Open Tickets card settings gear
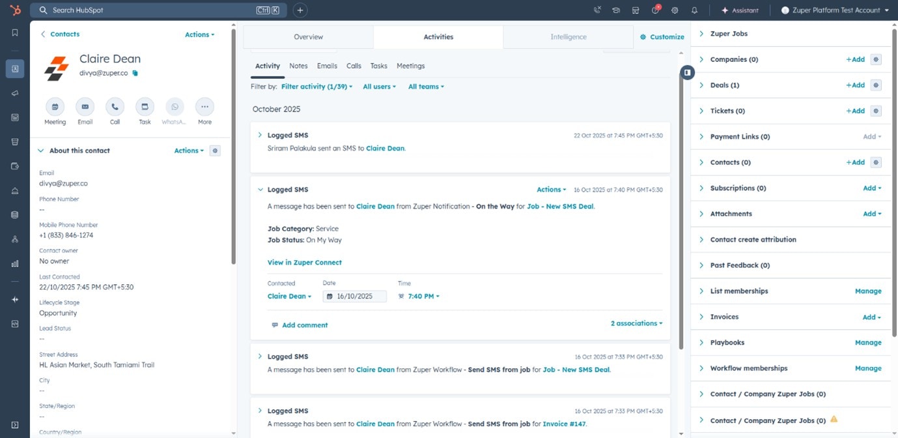898x438 pixels. (x=876, y=111)
